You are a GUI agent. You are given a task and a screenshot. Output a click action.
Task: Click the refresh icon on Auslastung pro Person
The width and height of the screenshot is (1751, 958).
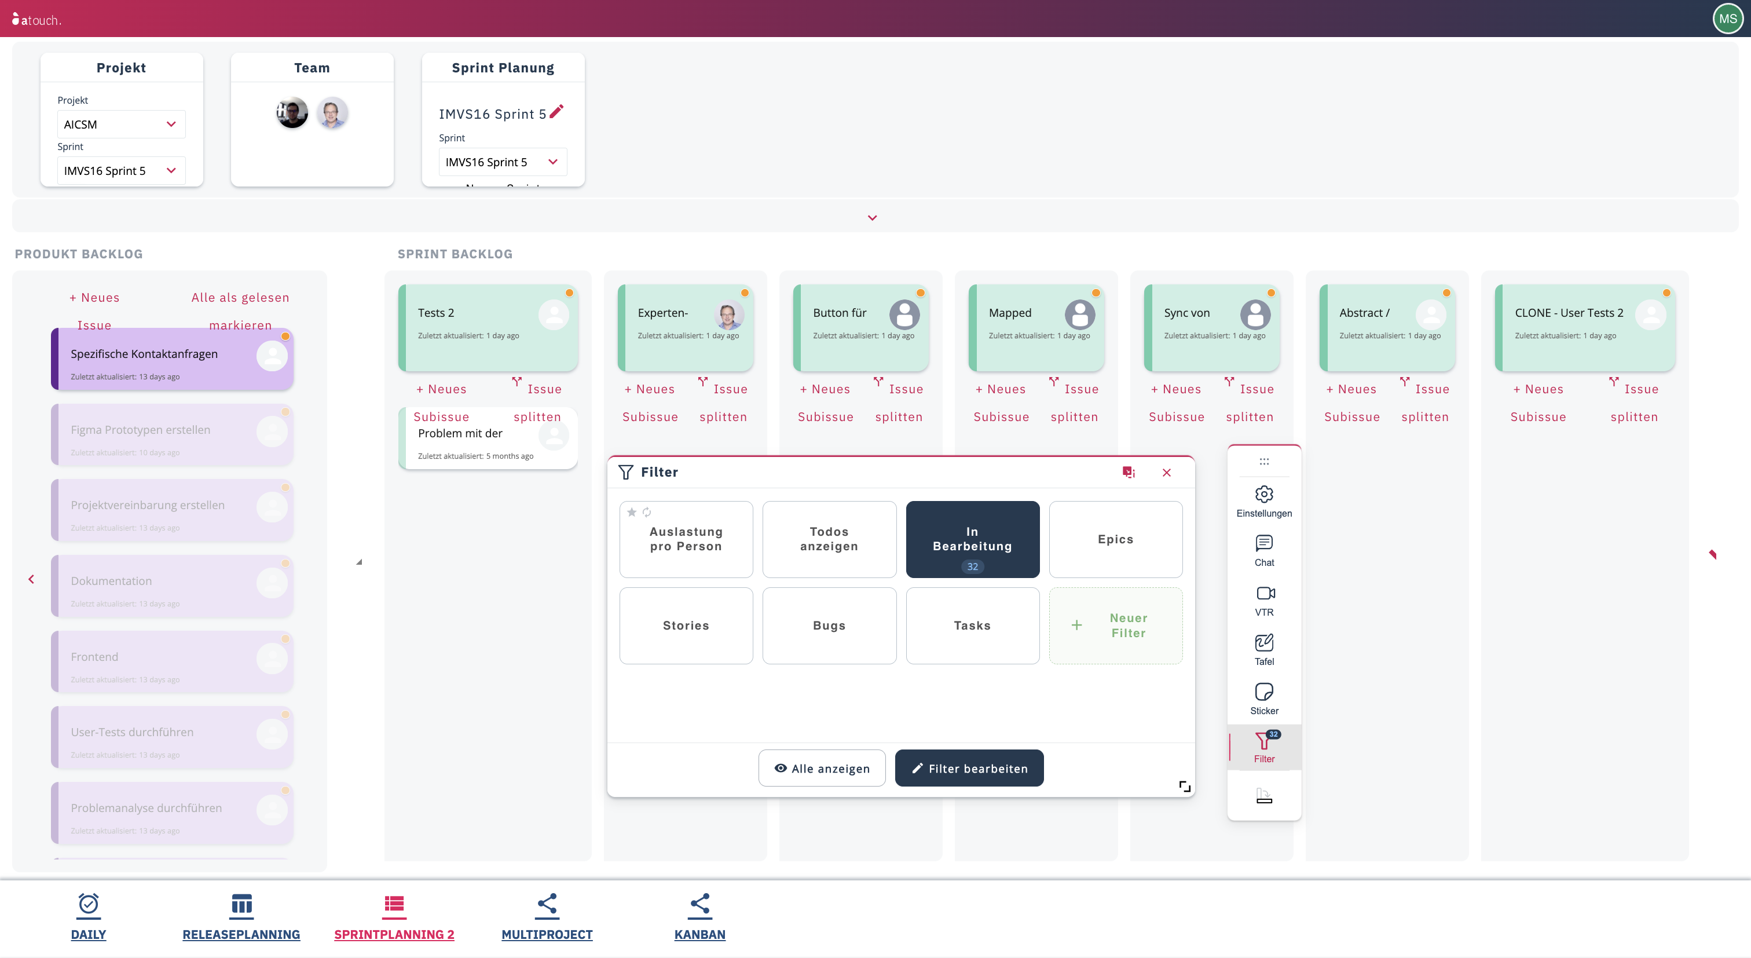[x=646, y=512]
